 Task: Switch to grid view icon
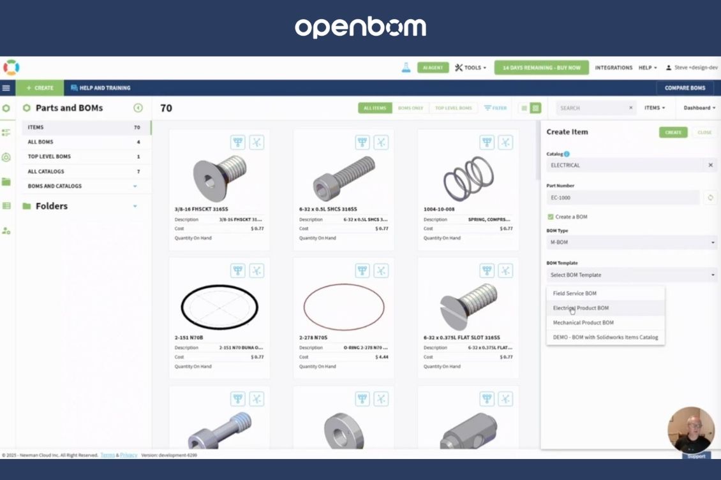click(535, 108)
